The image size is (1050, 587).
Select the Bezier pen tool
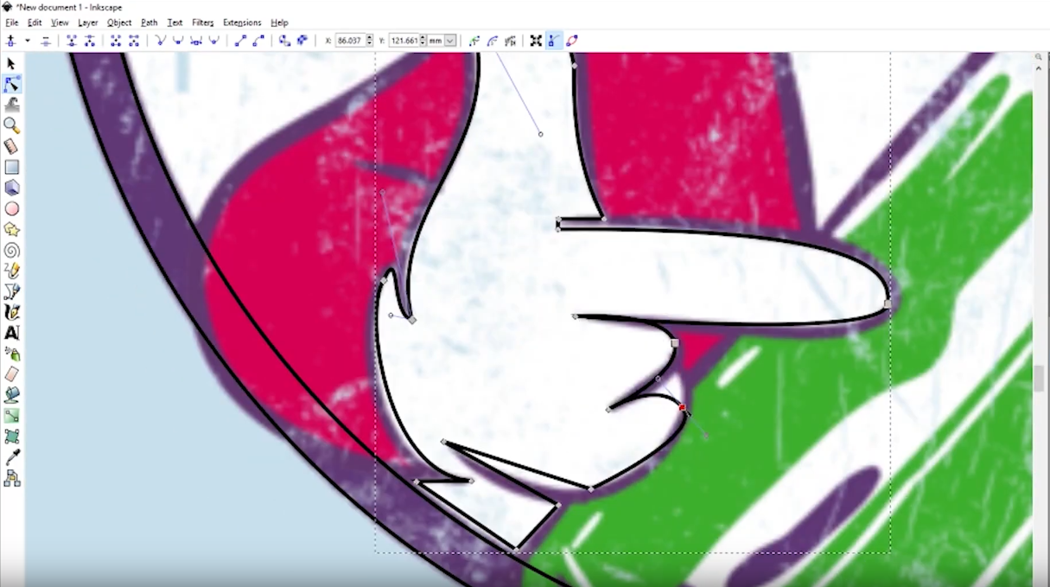tap(11, 291)
